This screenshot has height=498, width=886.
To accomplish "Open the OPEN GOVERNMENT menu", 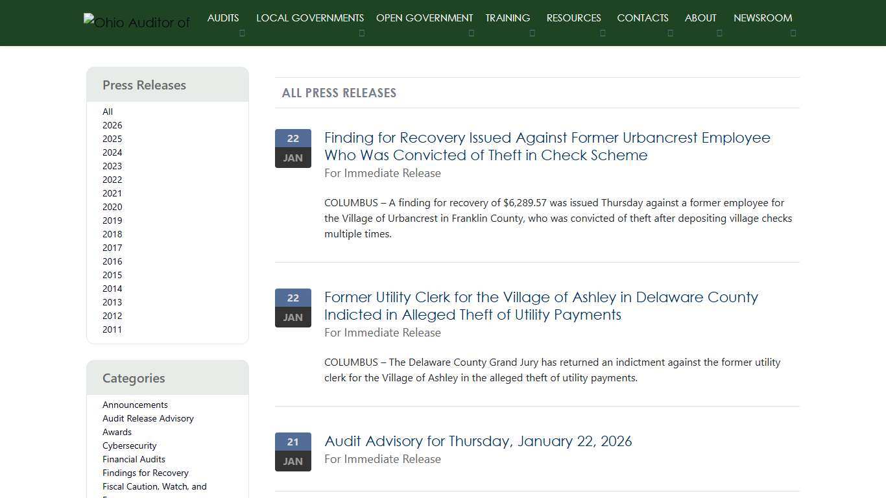I will [424, 18].
